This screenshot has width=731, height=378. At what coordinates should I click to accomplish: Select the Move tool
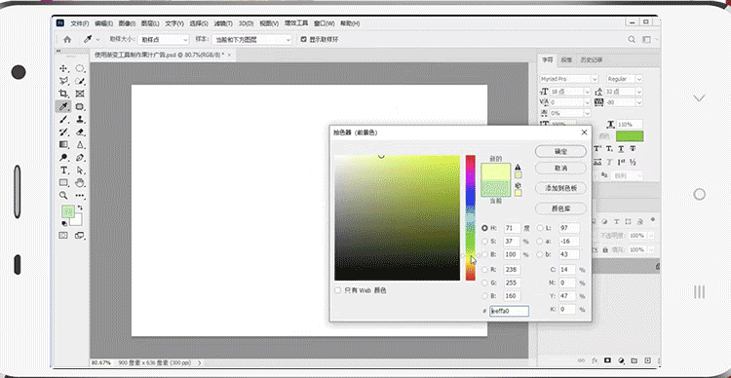[x=63, y=68]
